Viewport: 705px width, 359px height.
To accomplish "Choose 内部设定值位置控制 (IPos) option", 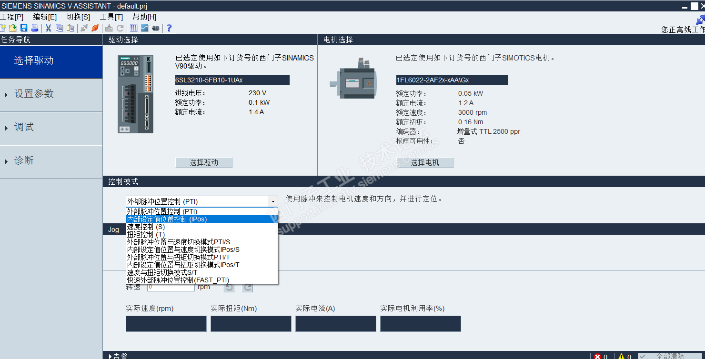I will coord(202,219).
